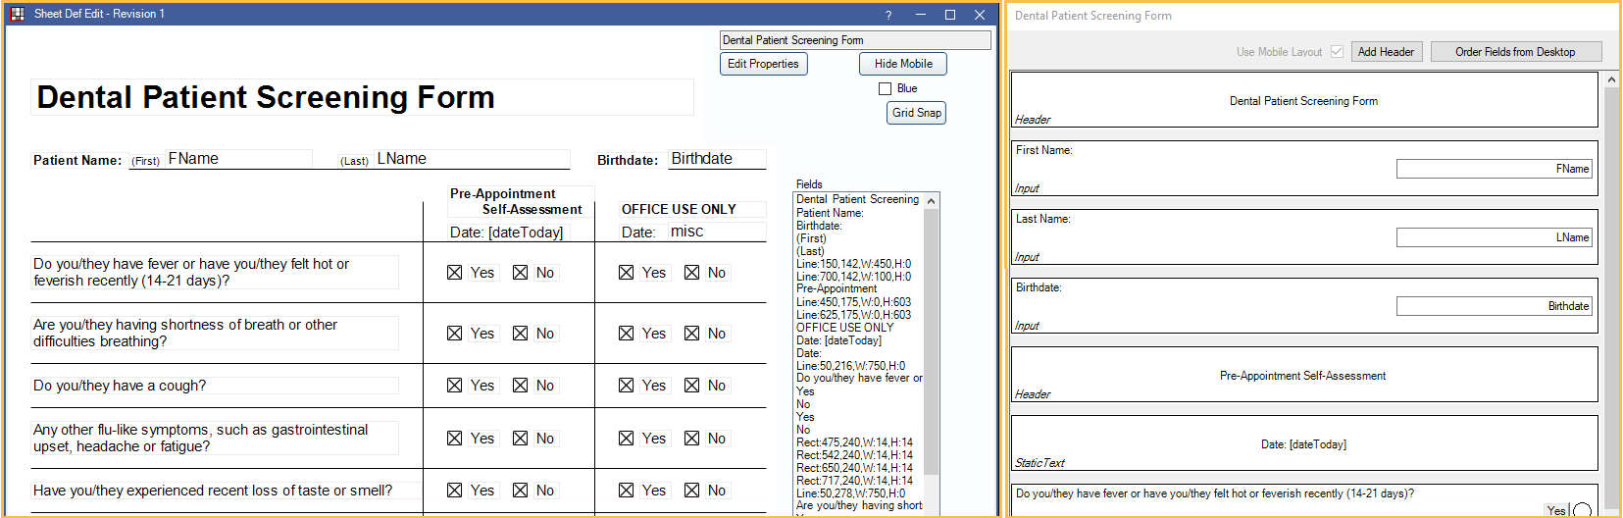Check office-use No box for fever question
Image resolution: width=1623 pixels, height=518 pixels.
[691, 273]
